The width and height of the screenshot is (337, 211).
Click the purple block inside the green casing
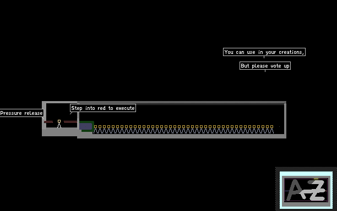point(85,126)
